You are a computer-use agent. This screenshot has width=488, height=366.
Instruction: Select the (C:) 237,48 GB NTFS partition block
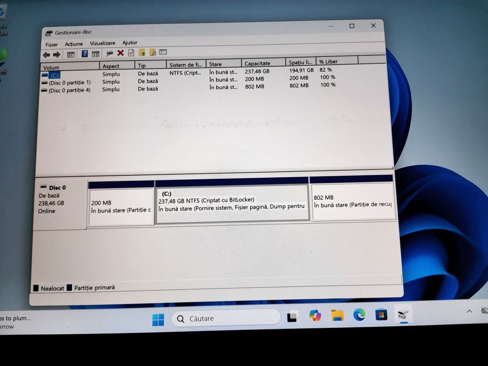tap(232, 200)
